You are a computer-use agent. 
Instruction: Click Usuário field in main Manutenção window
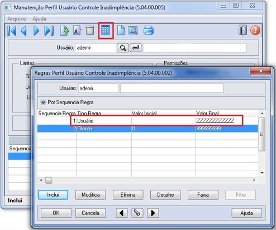pos(96,48)
